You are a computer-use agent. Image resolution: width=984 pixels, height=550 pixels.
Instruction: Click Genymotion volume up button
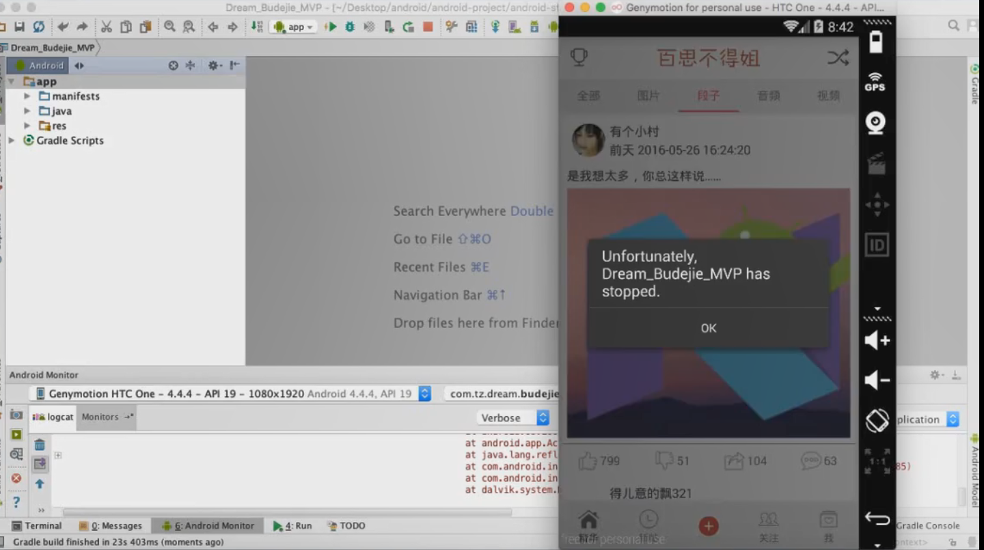[877, 340]
